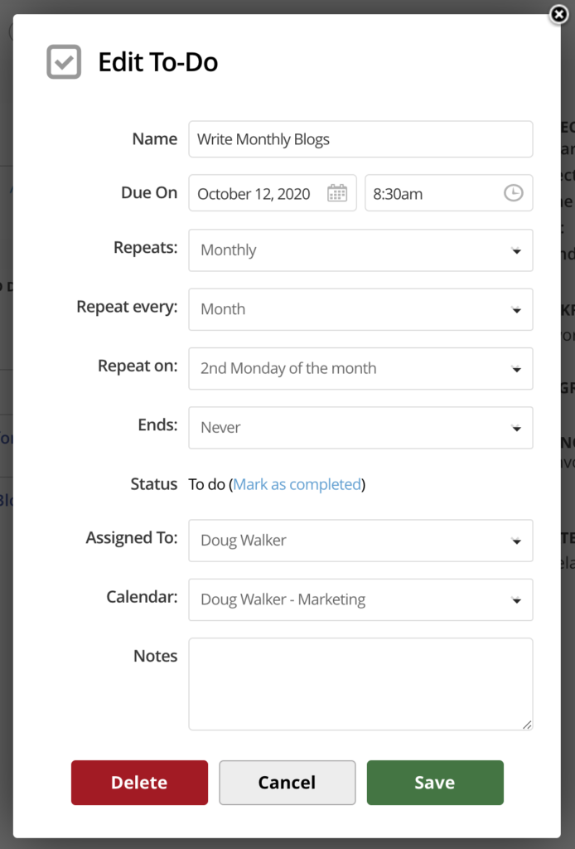The height and width of the screenshot is (849, 575).
Task: Click the Notes resize handle
Action: [x=529, y=725]
